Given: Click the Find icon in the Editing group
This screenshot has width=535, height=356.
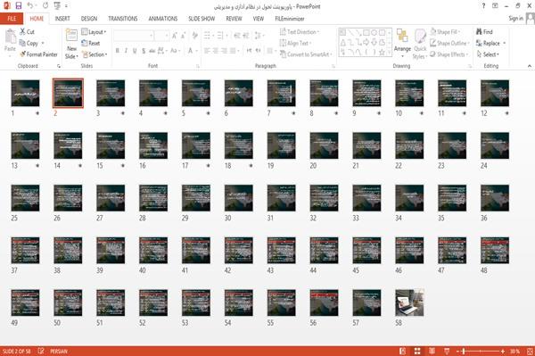Looking at the screenshot, I should pos(479,32).
